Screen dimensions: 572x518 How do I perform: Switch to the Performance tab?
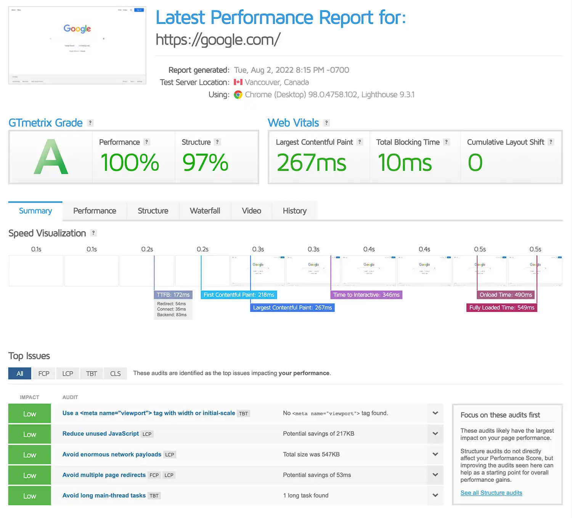[95, 211]
